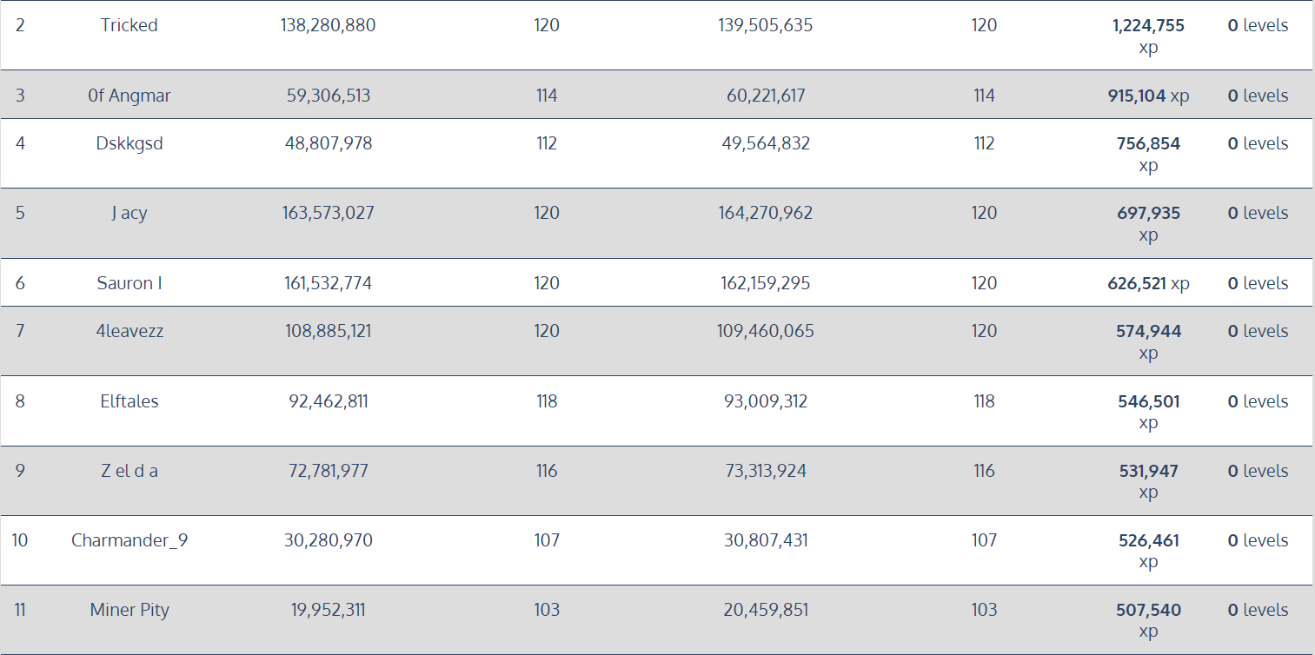Image resolution: width=1315 pixels, height=655 pixels.
Task: Open the Charmander_9 player link
Action: [130, 540]
